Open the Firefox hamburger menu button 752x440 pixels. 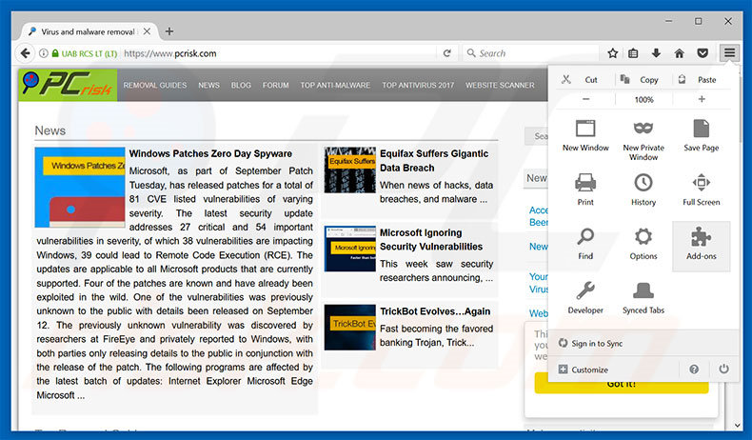click(729, 53)
